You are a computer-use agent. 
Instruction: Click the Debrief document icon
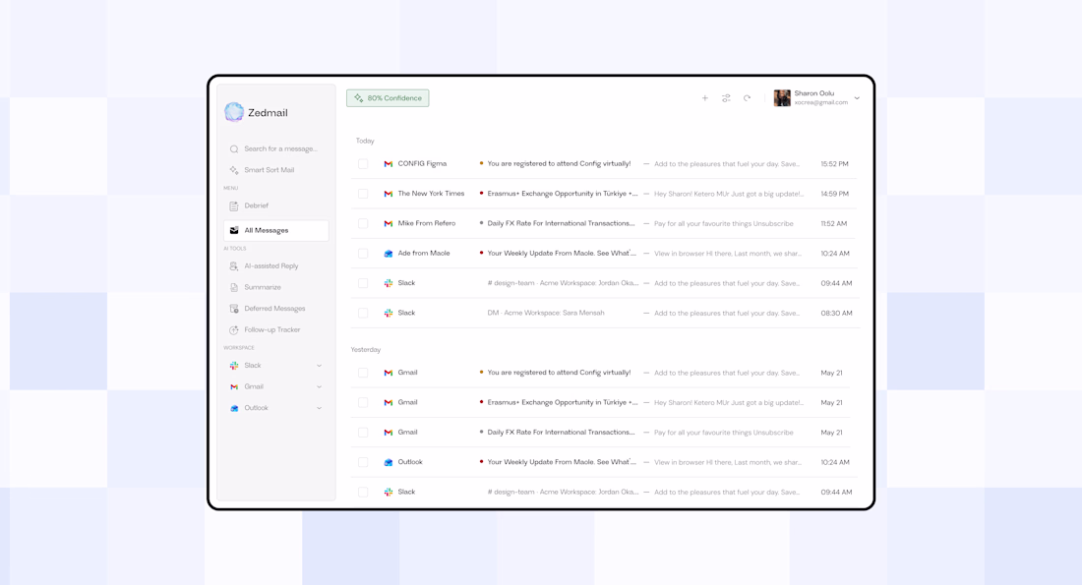coord(234,205)
